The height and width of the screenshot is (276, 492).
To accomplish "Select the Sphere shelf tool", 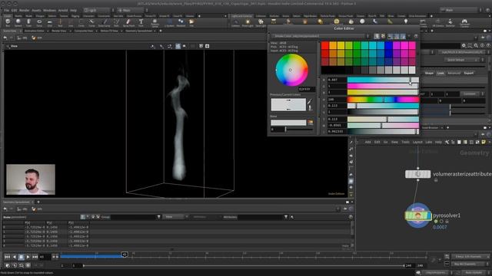I will 18,22.
